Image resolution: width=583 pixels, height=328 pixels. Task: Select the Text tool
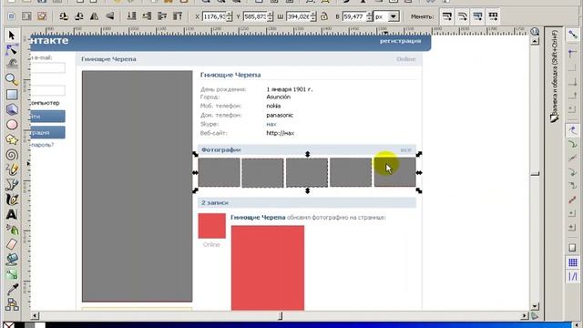click(12, 215)
